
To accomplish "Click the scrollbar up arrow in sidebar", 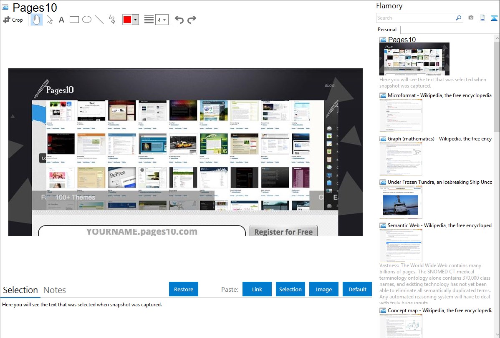I will 497,38.
